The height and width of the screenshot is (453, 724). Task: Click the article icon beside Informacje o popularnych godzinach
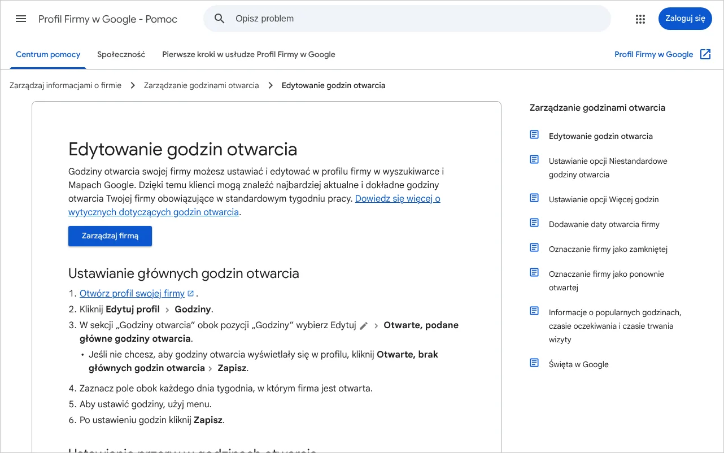534,311
